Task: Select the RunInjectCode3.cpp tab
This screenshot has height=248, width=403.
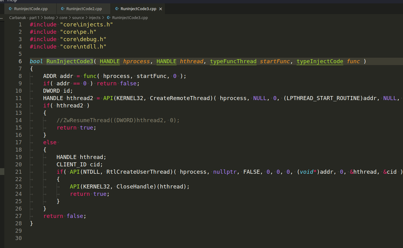Action: tap(138, 9)
